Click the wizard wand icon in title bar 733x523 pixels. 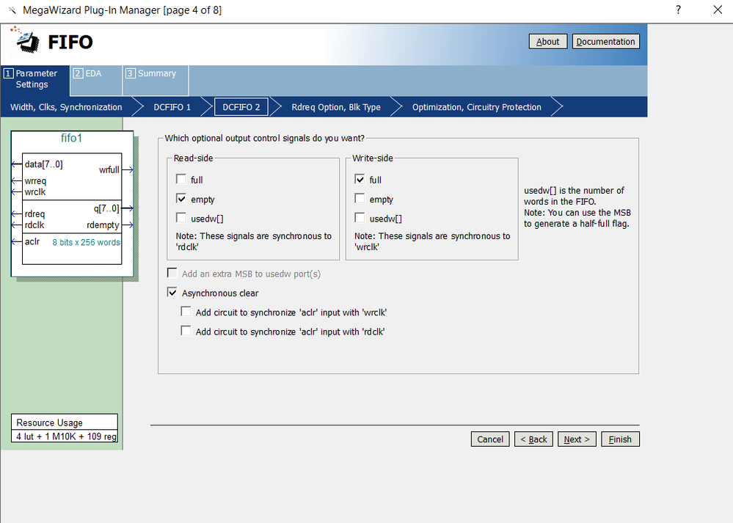[x=12, y=10]
